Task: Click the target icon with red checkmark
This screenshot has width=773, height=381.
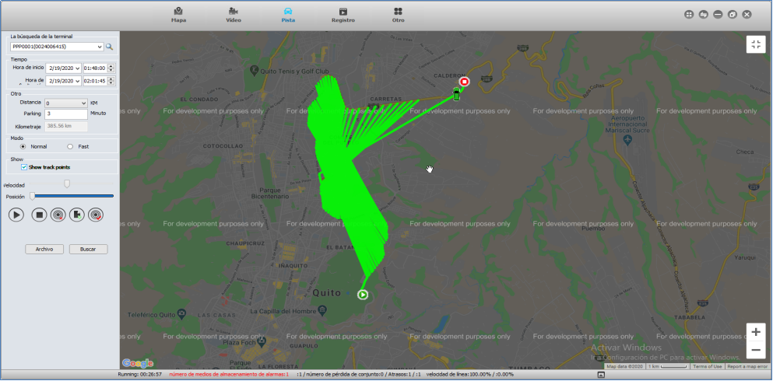Action: click(x=96, y=215)
